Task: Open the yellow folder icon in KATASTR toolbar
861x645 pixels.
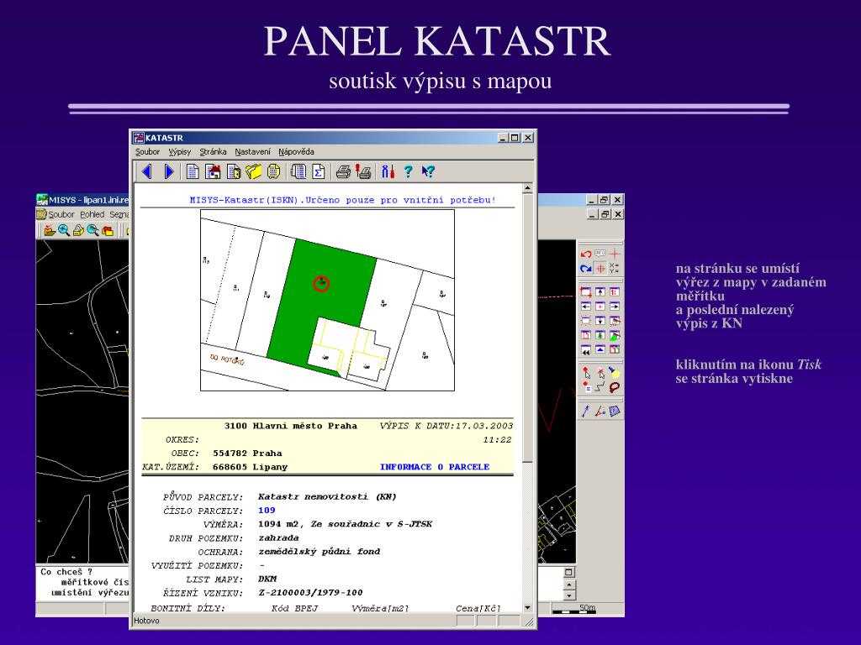Action: [x=253, y=171]
